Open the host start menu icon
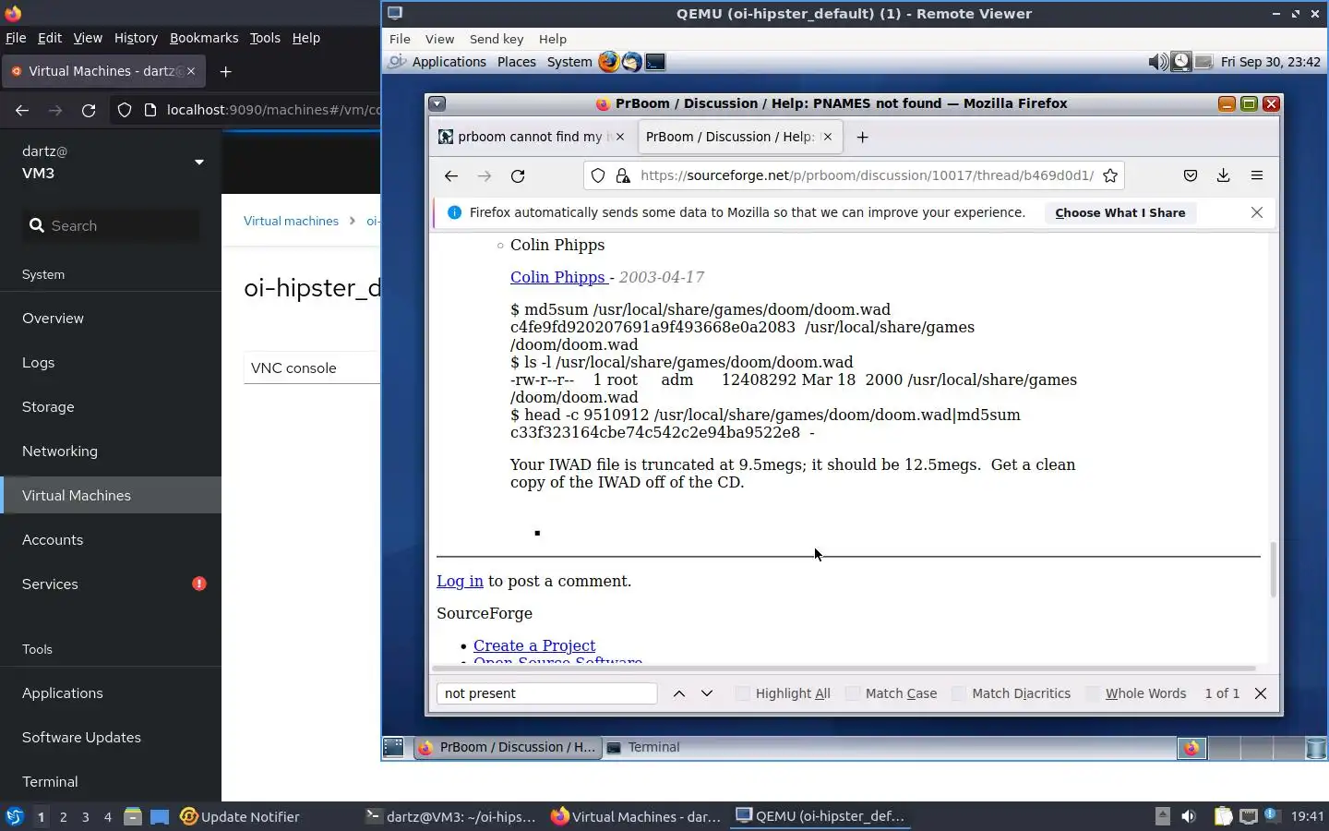This screenshot has height=831, width=1329. (14, 816)
